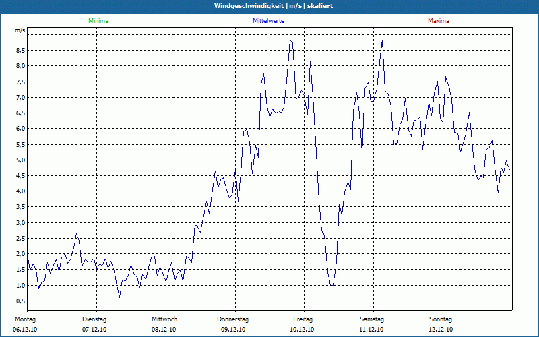Click the Samstag day label
539x337 pixels.
point(372,319)
